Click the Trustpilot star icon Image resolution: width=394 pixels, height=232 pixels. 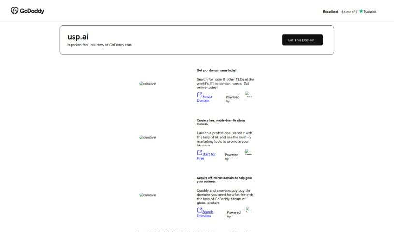click(x=361, y=11)
